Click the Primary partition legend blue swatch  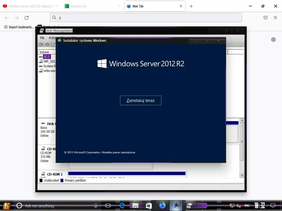(62, 181)
